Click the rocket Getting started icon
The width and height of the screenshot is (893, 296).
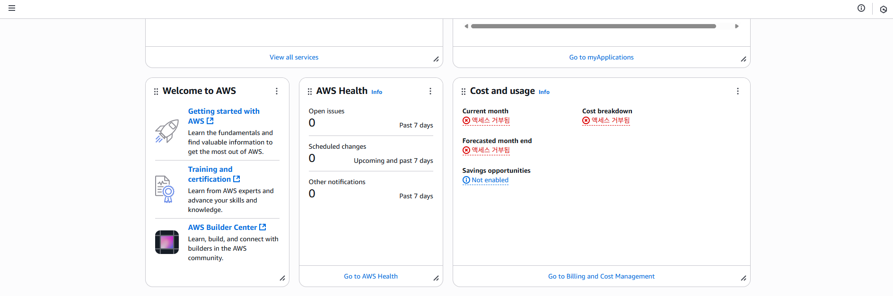pos(166,131)
